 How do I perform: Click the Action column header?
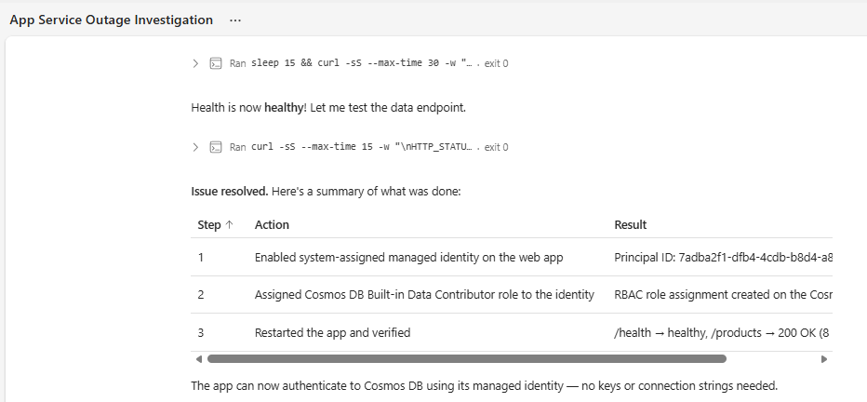272,224
